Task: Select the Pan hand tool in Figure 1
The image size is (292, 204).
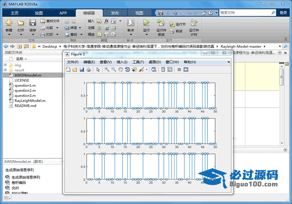Action: point(120,70)
